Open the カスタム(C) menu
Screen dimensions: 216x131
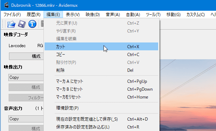pos(195,15)
